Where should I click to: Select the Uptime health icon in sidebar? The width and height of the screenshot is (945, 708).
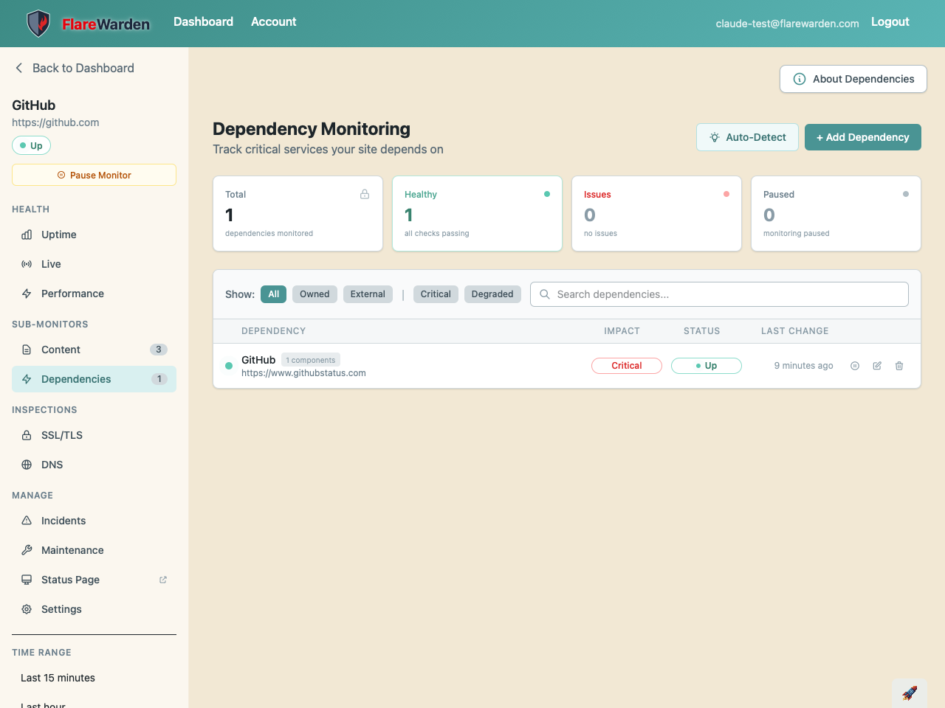(x=27, y=235)
